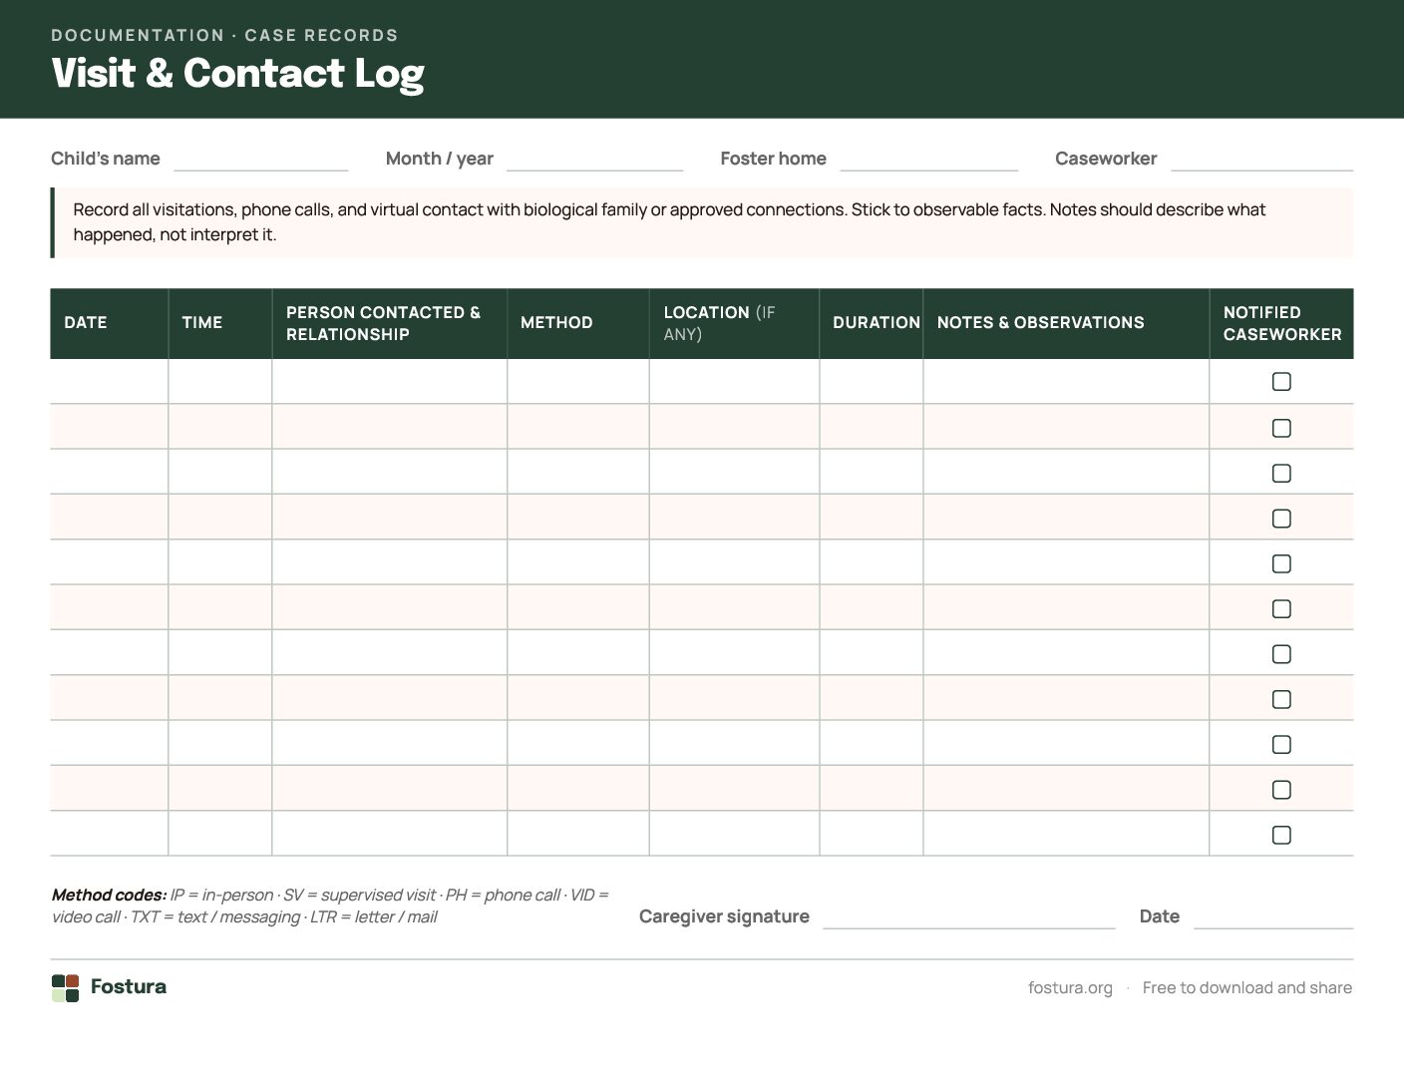Image resolution: width=1404 pixels, height=1085 pixels.
Task: Click the Method codes legend text
Action: click(x=330, y=905)
